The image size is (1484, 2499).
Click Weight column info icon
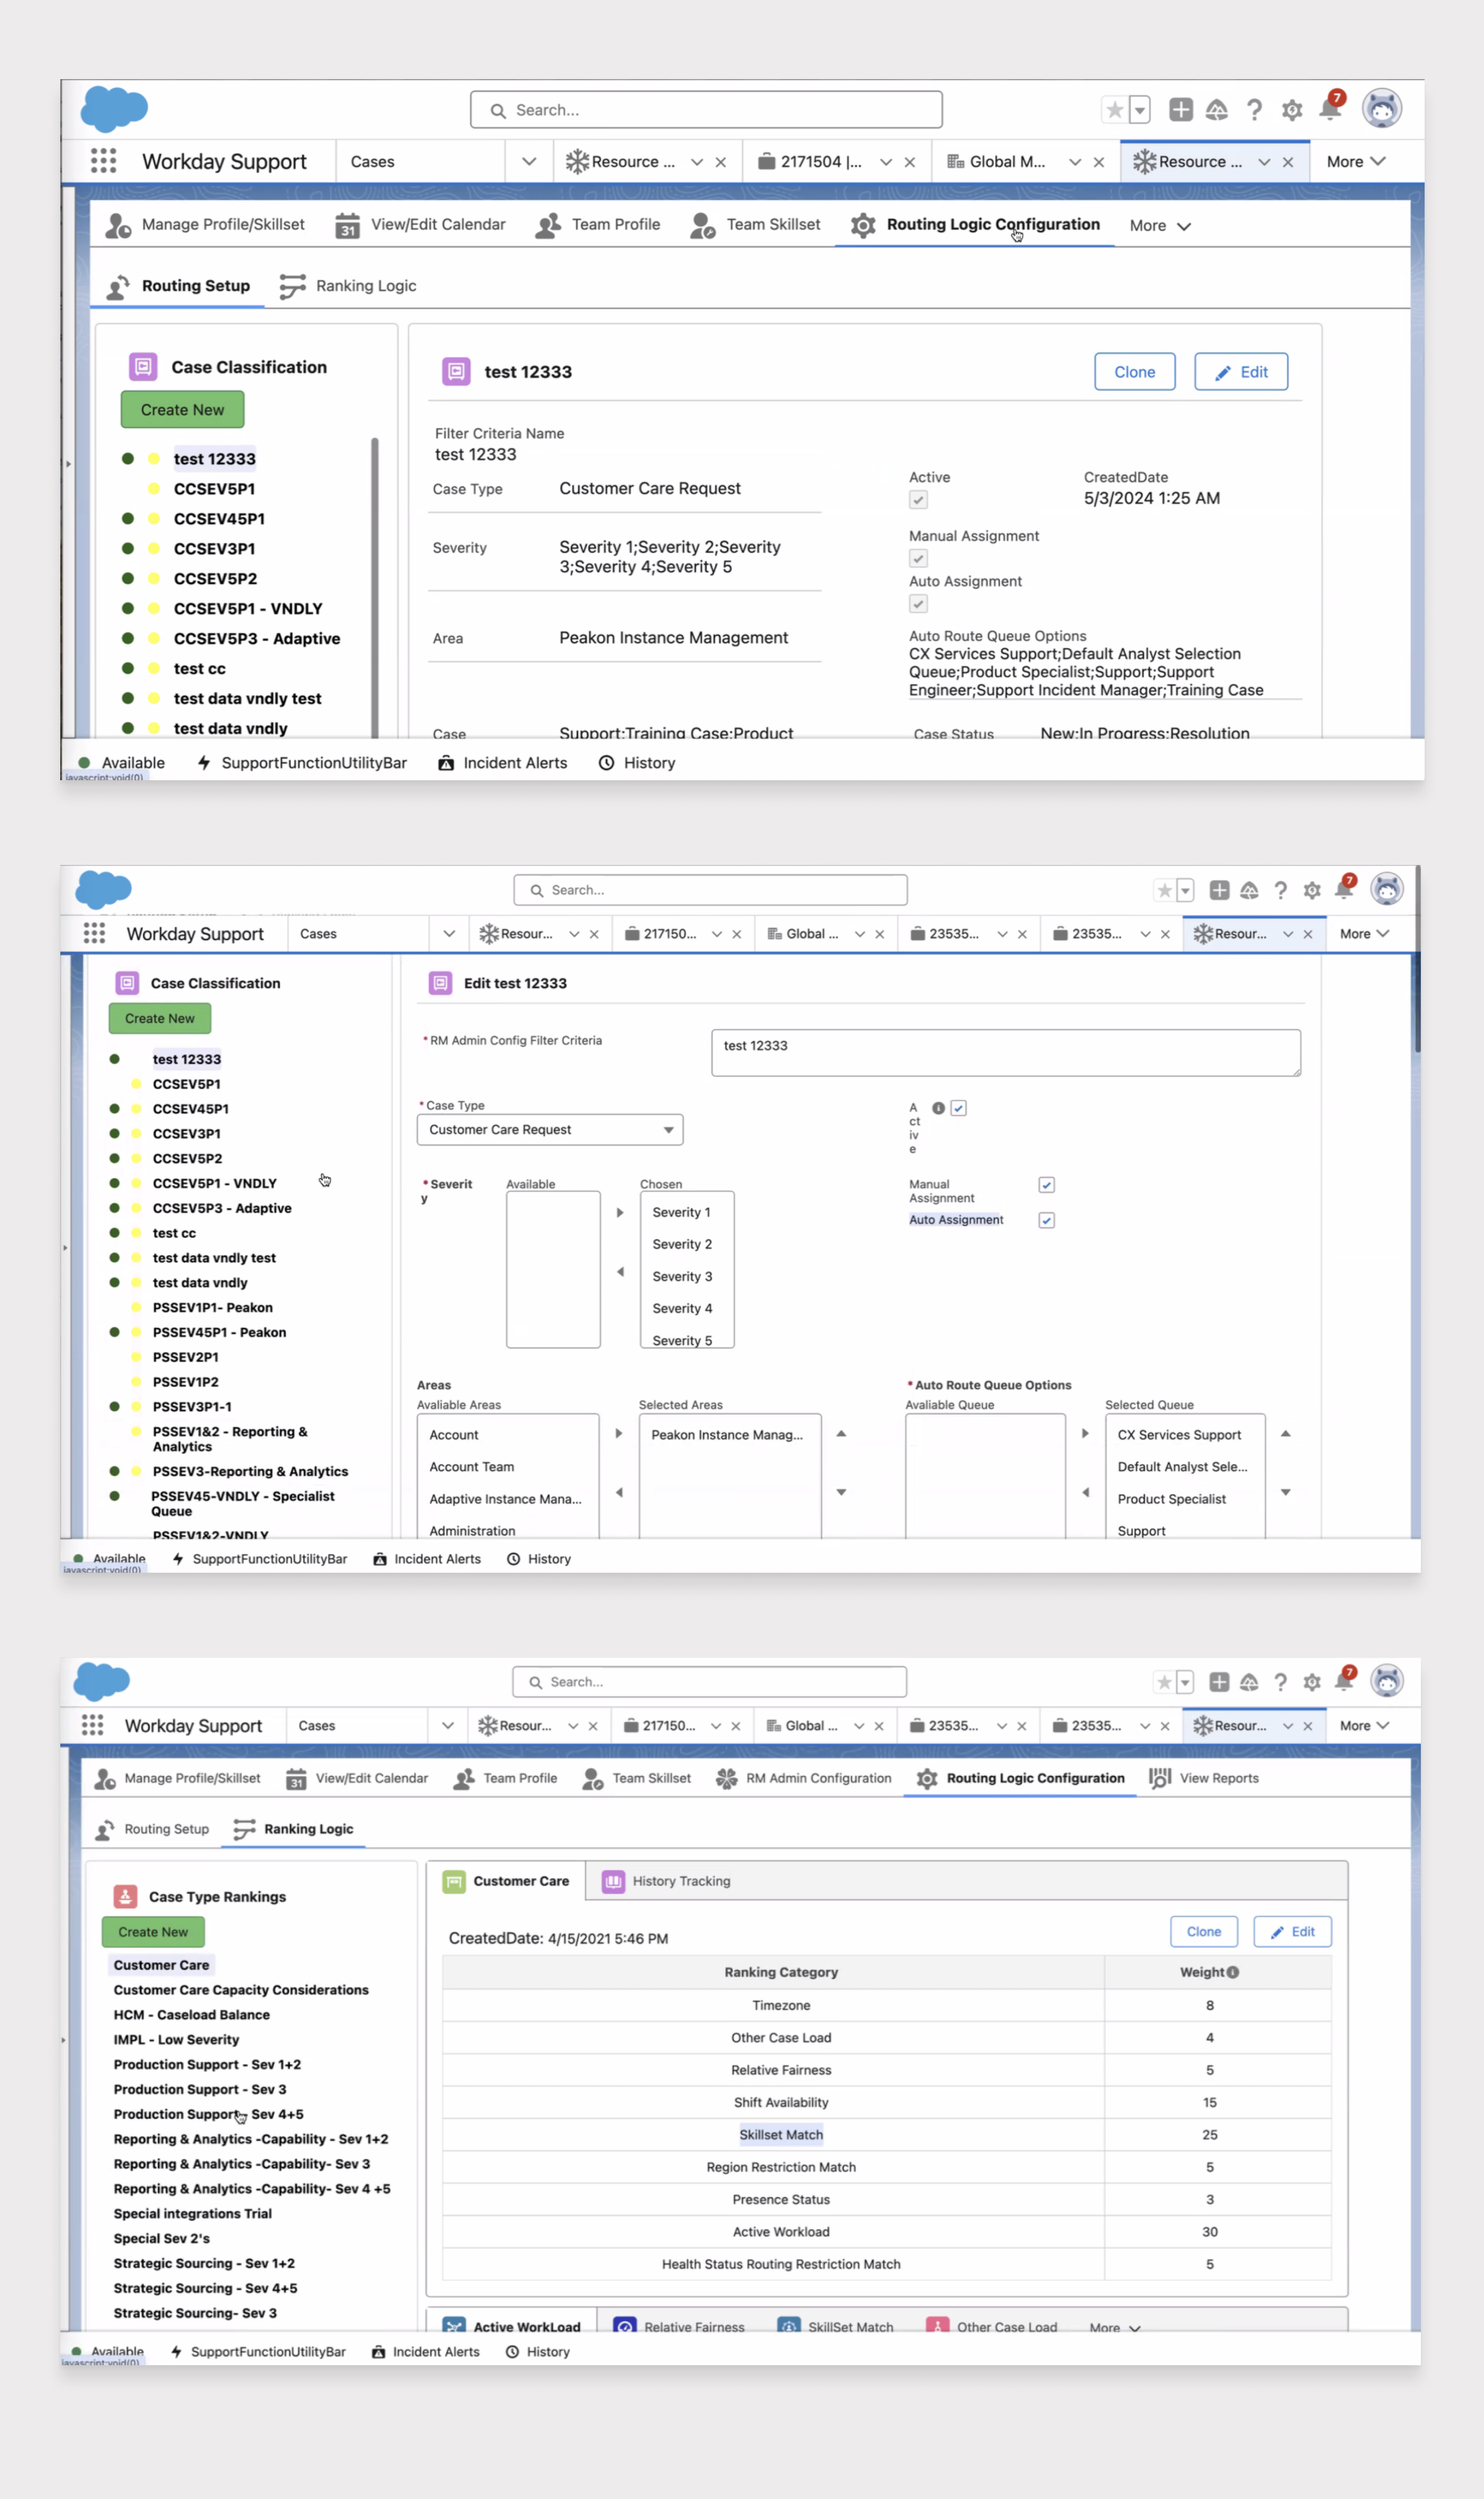tap(1232, 1972)
